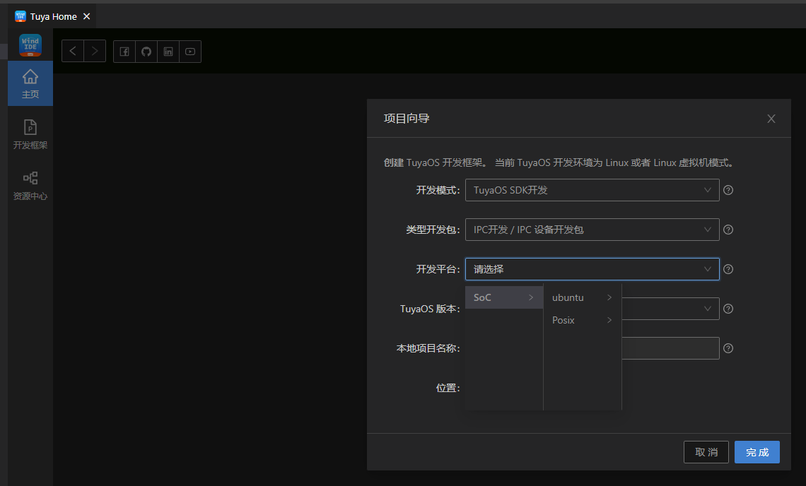Open the 类型开发包 dropdown
The width and height of the screenshot is (806, 486).
592,230
